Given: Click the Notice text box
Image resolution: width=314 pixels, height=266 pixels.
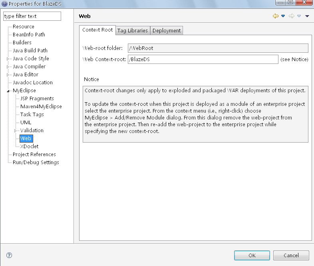Looking at the screenshot, I should [x=195, y=114].
